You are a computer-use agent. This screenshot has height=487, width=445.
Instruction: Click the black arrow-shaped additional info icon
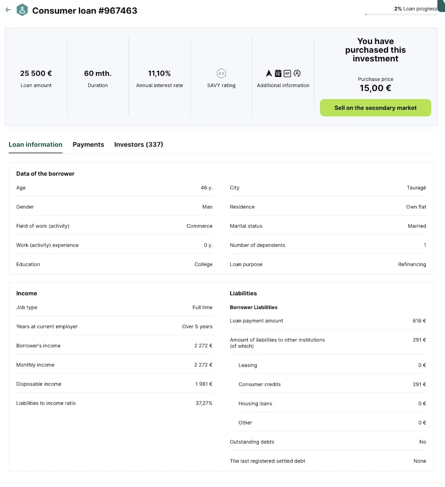tap(269, 73)
